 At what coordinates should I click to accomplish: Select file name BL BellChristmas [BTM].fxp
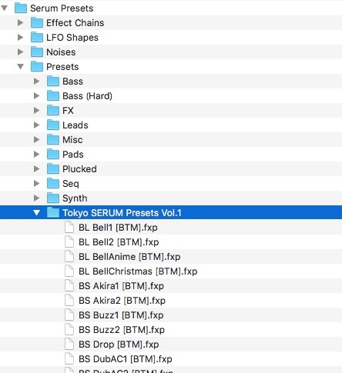click(x=138, y=271)
